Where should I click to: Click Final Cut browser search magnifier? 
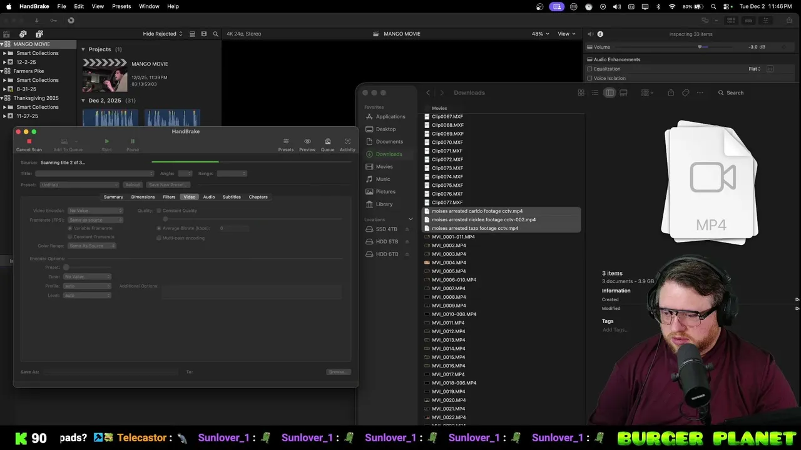215,34
